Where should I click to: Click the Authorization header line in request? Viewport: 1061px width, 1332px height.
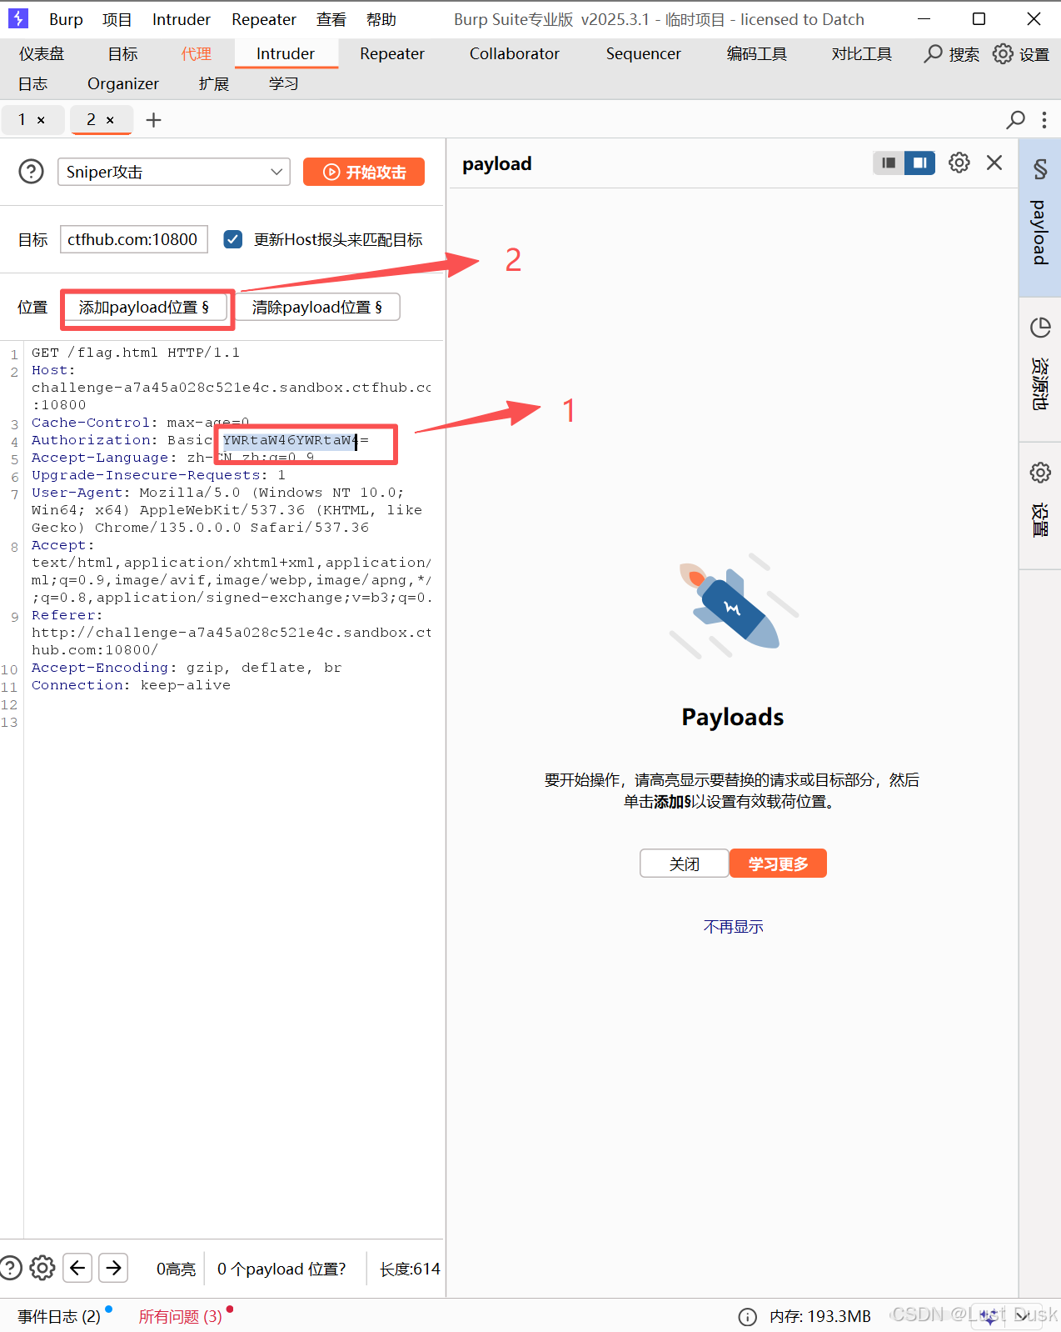[x=200, y=440]
